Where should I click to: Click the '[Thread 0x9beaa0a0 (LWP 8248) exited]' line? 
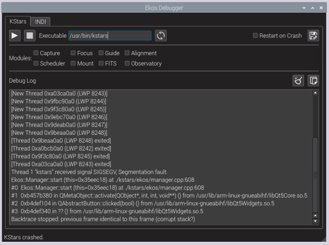(x=61, y=141)
